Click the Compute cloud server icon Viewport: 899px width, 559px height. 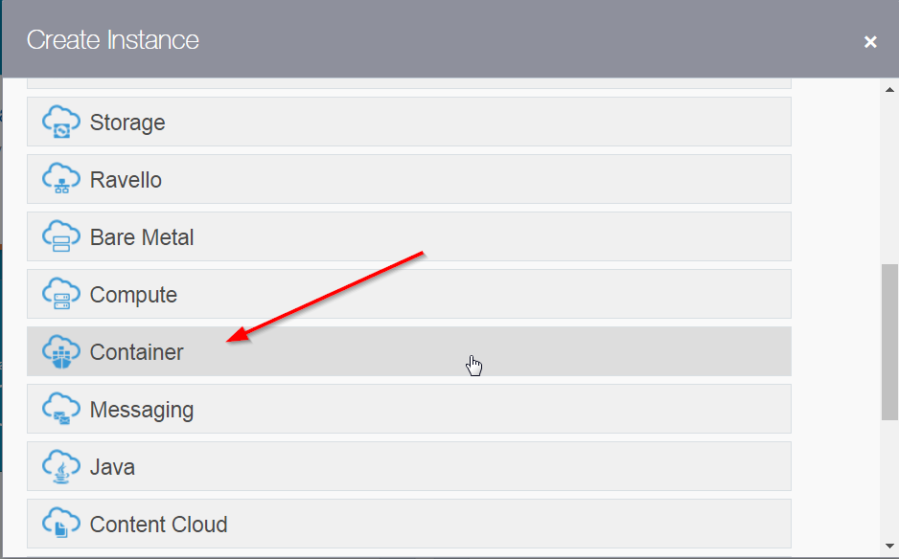pos(61,295)
